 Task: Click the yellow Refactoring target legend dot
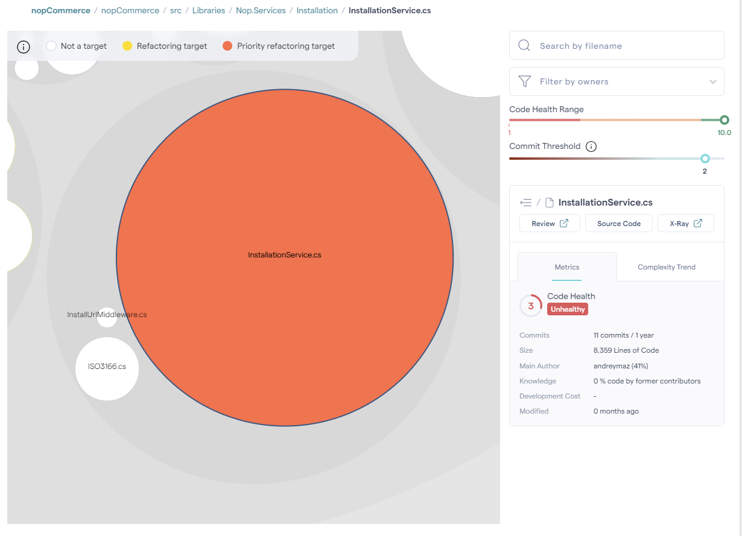[127, 46]
